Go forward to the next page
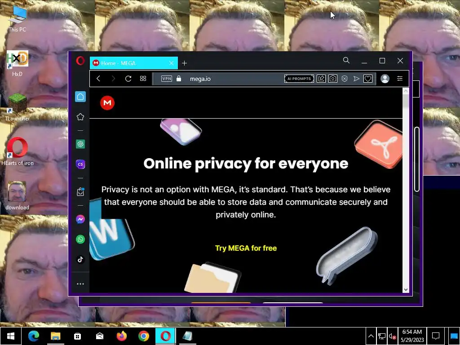 point(113,79)
